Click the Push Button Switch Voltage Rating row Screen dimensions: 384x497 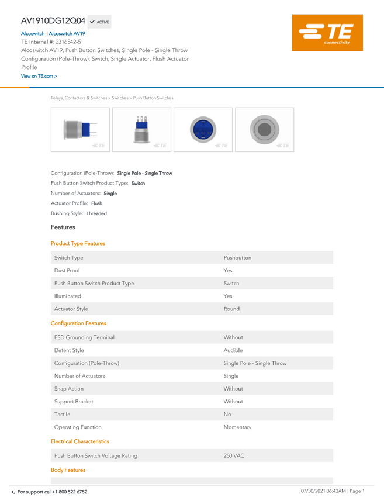[x=192, y=455]
